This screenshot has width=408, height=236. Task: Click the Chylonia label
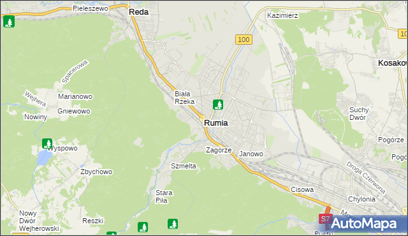tap(361, 199)
